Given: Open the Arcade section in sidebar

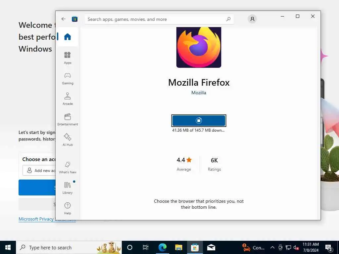Looking at the screenshot, I should [x=68, y=99].
